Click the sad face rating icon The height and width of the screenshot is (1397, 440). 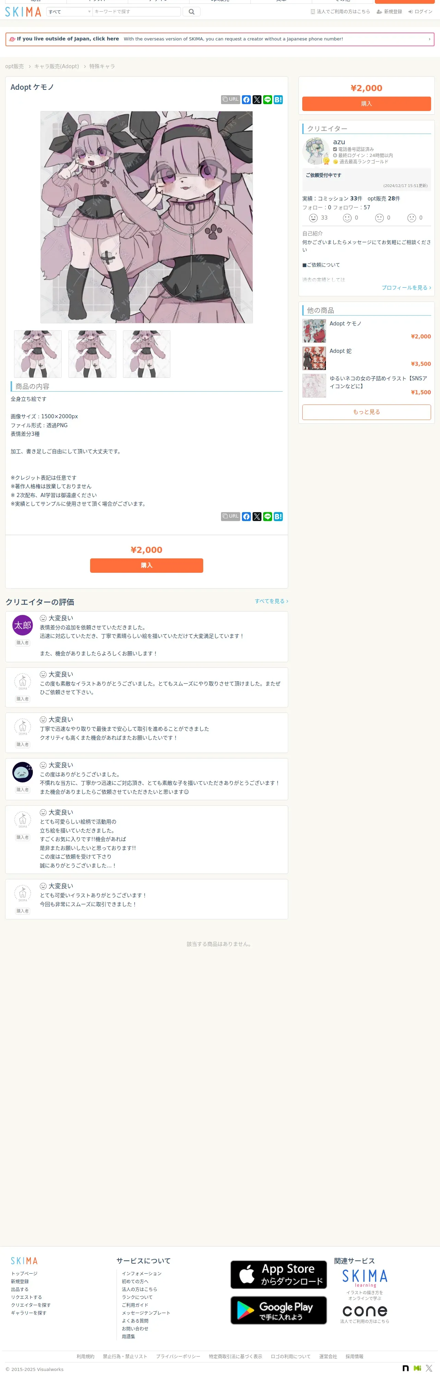click(x=412, y=218)
